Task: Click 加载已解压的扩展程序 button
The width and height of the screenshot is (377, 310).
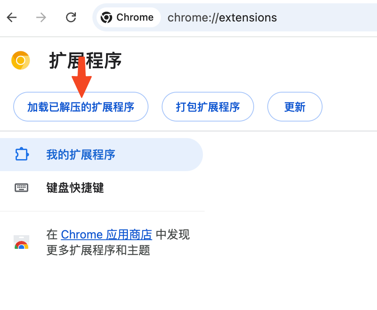Action: point(81,107)
